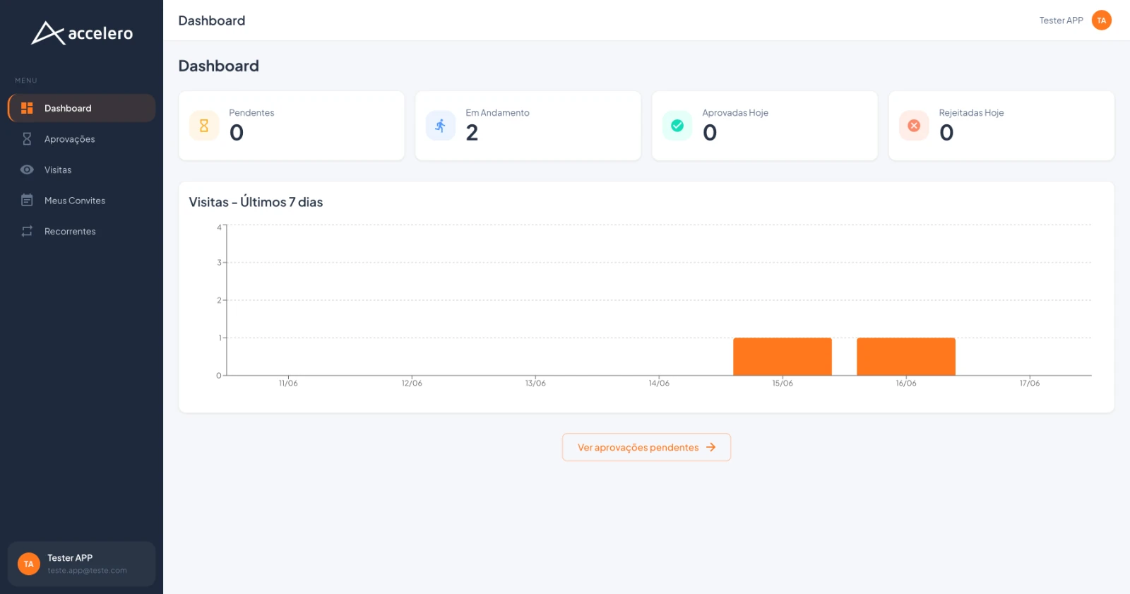Viewport: 1130px width, 594px height.
Task: Click the Accelero logo in sidebar
Action: (x=82, y=32)
